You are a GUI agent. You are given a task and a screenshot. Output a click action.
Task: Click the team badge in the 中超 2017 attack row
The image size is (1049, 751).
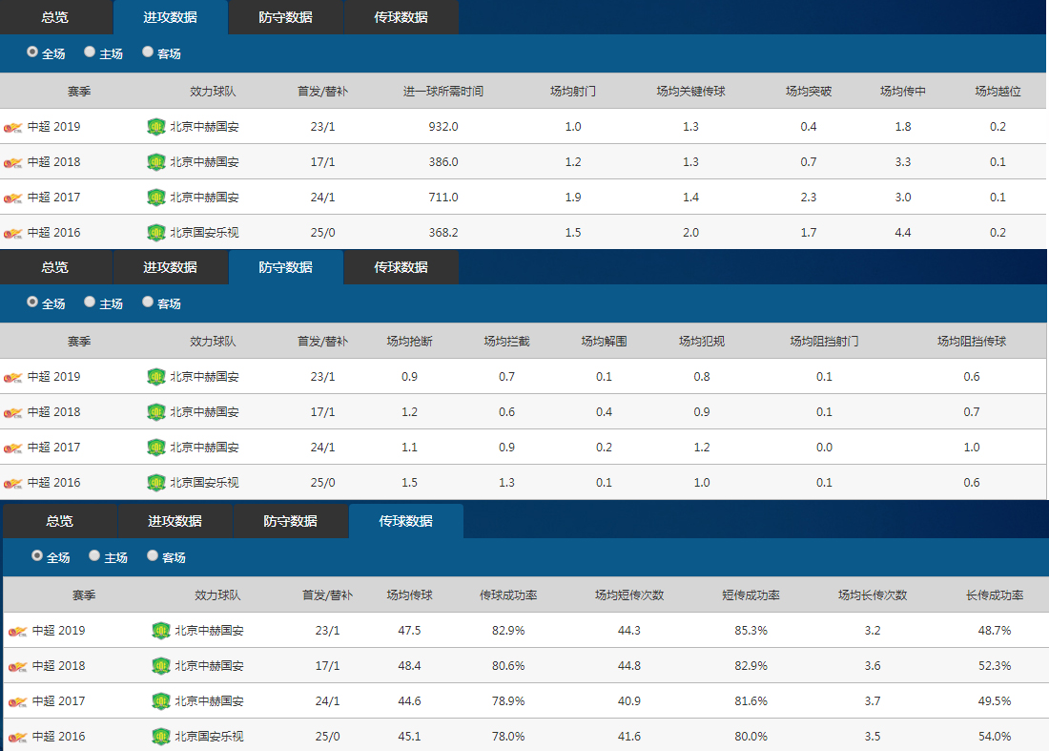[x=155, y=197]
